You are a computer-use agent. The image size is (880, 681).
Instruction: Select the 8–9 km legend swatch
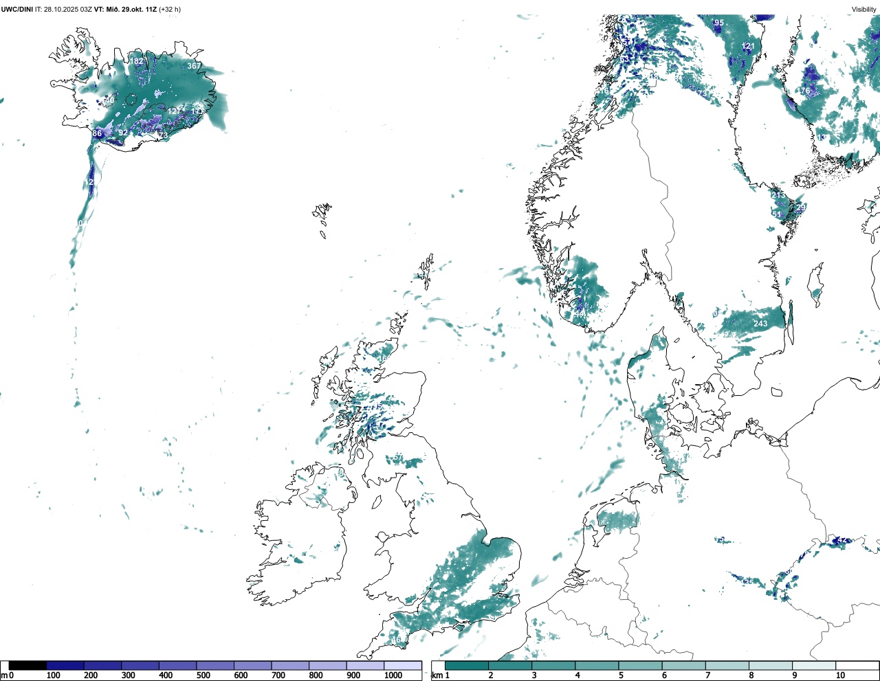[x=770, y=666]
